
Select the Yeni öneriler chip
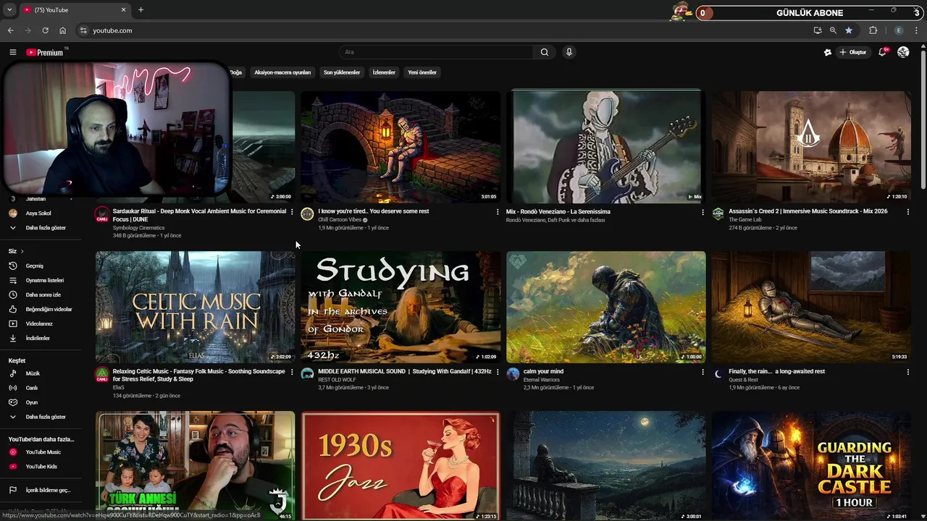click(x=422, y=72)
